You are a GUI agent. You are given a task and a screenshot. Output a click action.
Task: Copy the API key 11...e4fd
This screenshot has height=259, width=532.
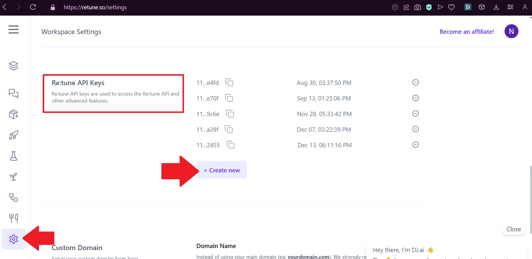coord(229,82)
